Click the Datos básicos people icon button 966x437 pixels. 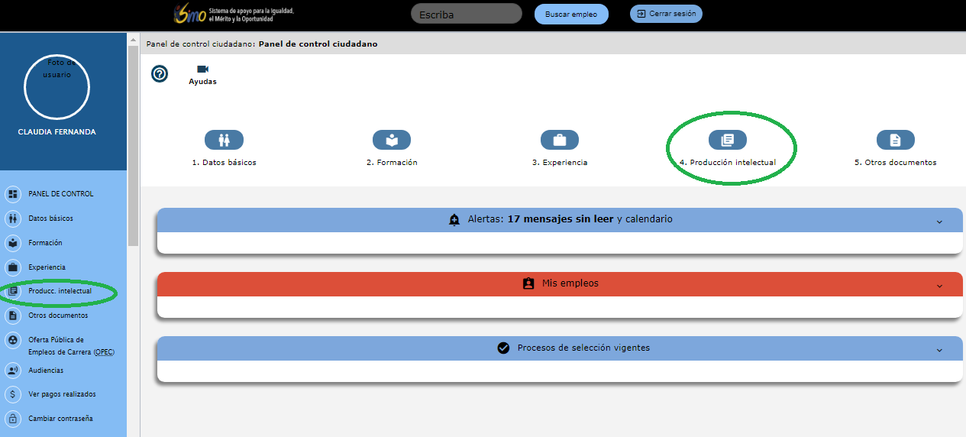click(x=224, y=140)
